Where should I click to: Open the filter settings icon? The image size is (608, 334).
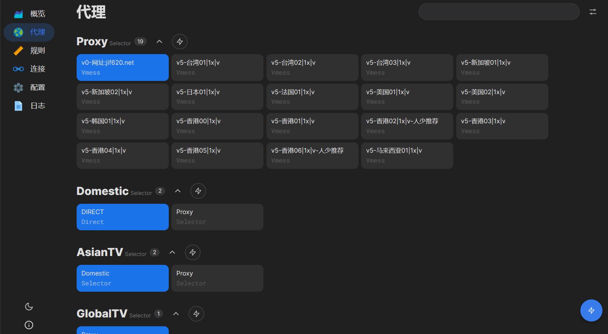point(593,12)
